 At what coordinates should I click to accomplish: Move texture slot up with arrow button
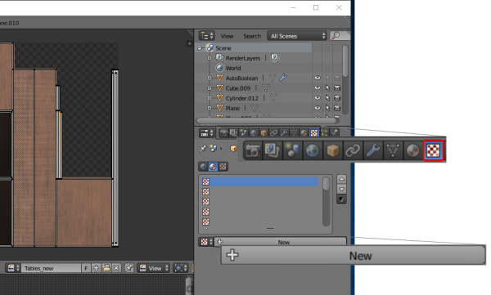341,179
